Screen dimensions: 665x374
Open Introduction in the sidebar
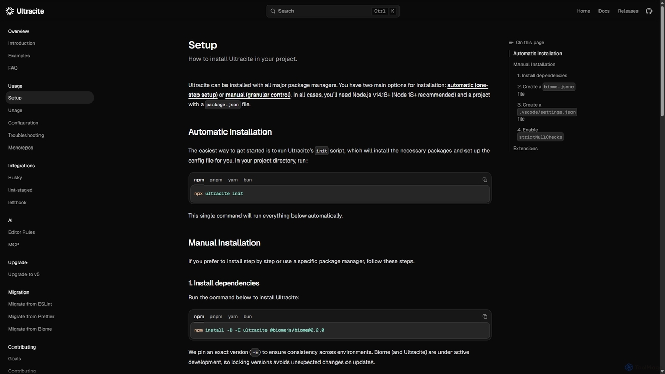[22, 43]
